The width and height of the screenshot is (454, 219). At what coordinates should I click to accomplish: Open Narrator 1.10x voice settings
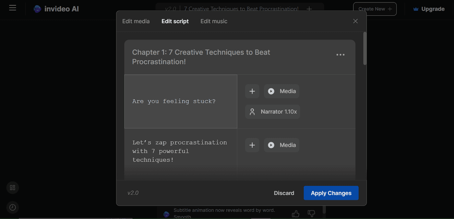click(272, 112)
